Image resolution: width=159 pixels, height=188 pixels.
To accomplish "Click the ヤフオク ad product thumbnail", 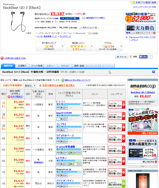I will pos(143,181).
